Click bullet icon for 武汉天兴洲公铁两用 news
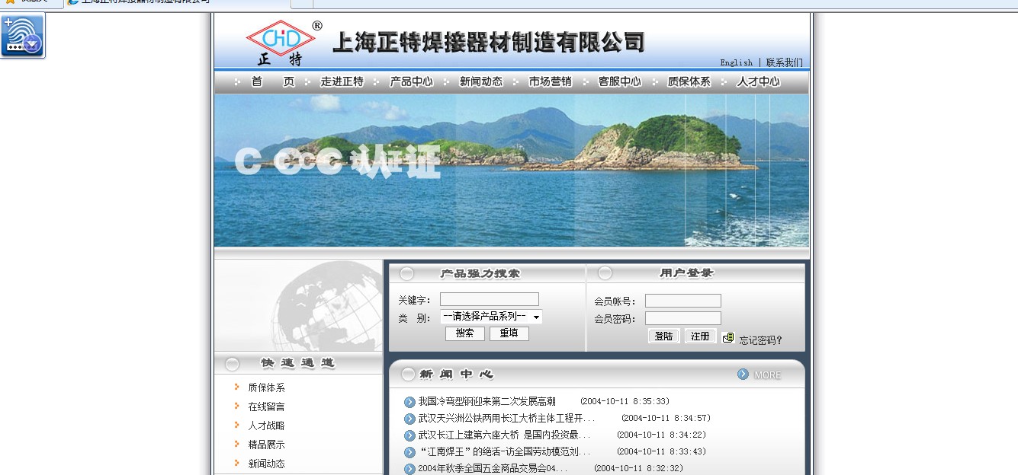Screen dimensions: 1018x475 pos(410,419)
